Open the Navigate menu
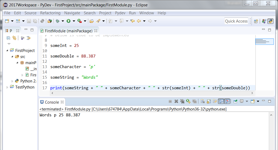This screenshot has width=278, height=150. pyautogui.click(x=72, y=13)
